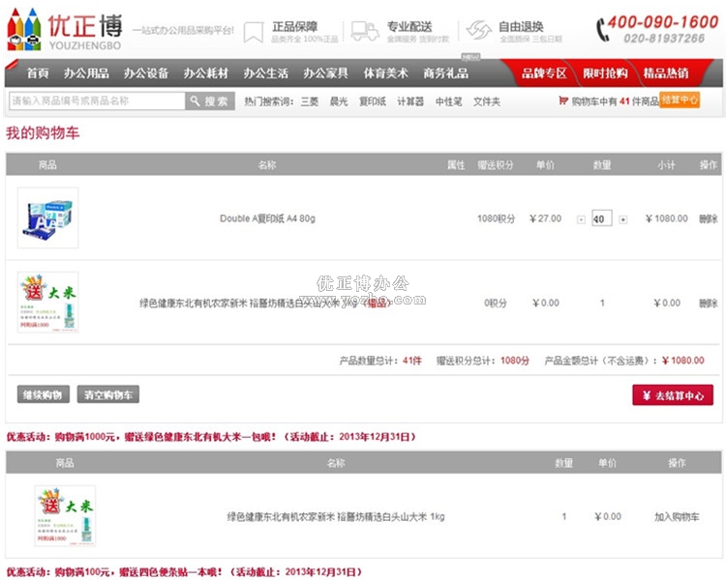Decrease Double A paper quantity with minus
Image resolution: width=726 pixels, height=580 pixels.
point(581,219)
